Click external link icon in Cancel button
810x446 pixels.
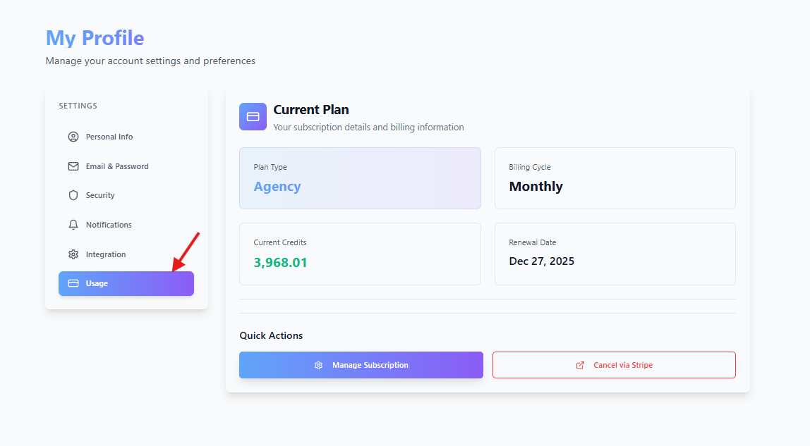tap(580, 365)
